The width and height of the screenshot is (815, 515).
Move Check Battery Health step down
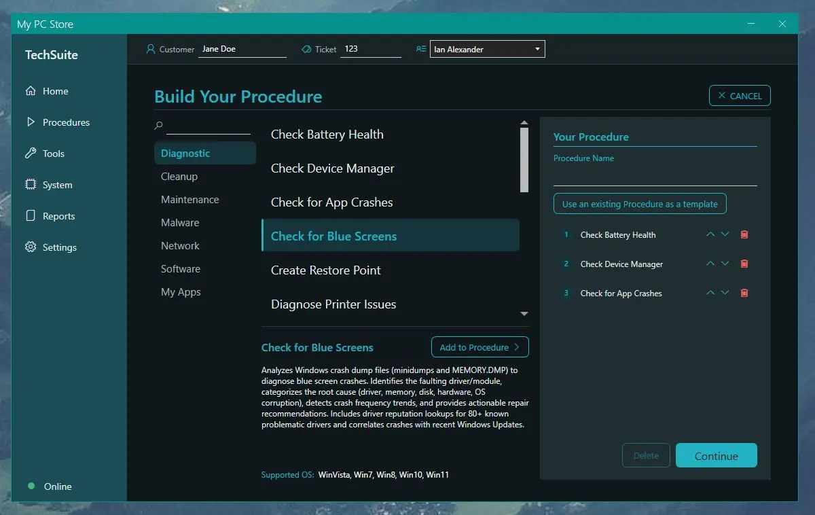(725, 234)
